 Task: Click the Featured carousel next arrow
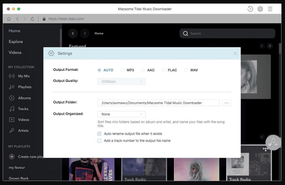270,46
